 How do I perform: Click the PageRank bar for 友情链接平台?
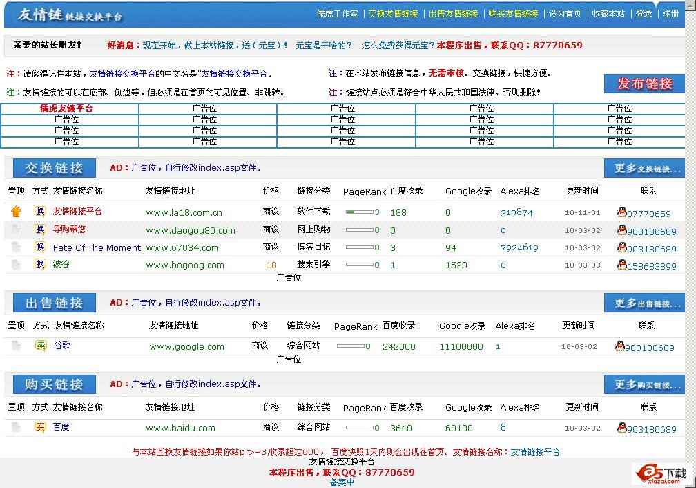point(360,212)
